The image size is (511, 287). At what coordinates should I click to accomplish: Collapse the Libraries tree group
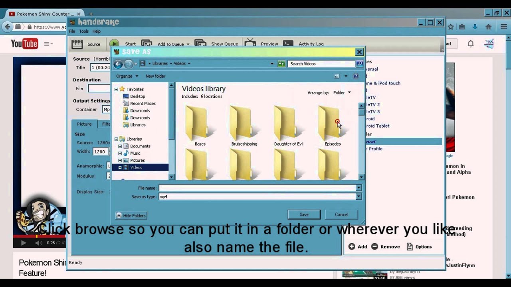tap(116, 139)
